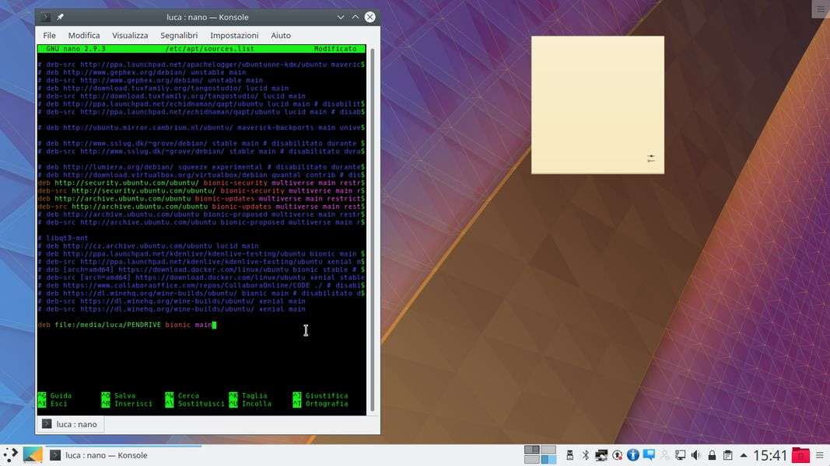The width and height of the screenshot is (830, 466).
Task: Open the network connections tray icon
Action: (x=679, y=455)
